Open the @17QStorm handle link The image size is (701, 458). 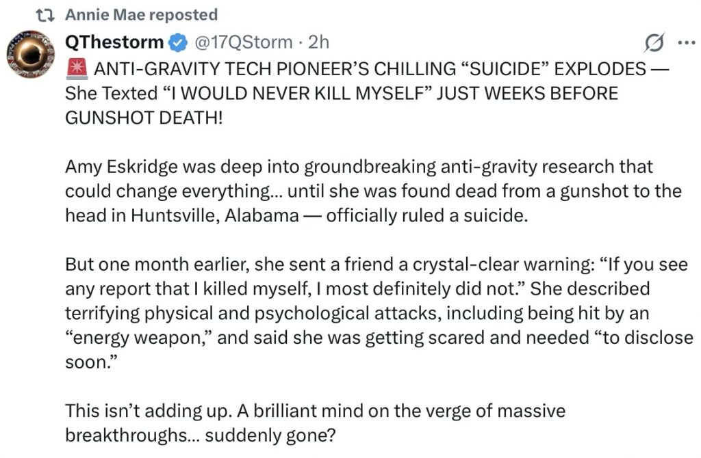(244, 42)
